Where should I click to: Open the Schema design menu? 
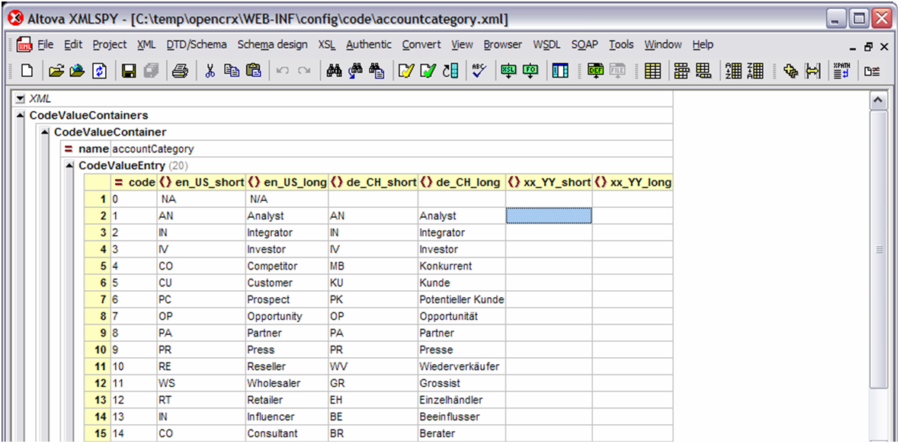(x=272, y=44)
